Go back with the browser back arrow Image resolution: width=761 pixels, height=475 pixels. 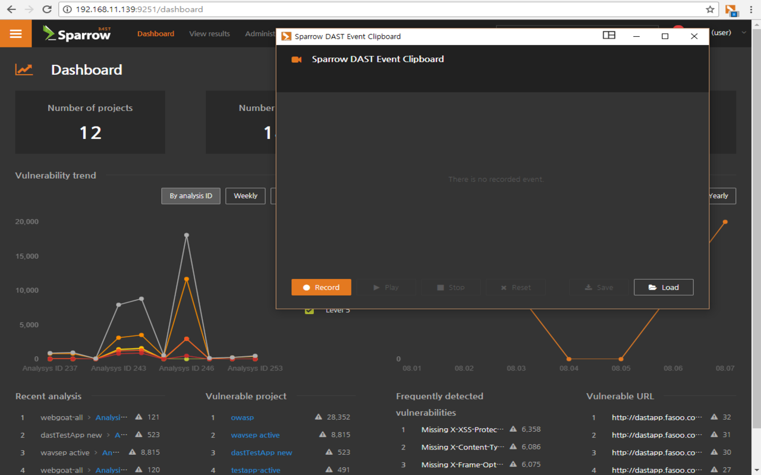click(11, 9)
